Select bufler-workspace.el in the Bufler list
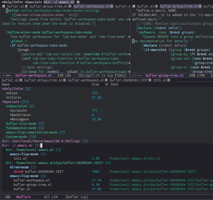Image resolution: width=213 pixels, height=200 pixels. point(32,180)
